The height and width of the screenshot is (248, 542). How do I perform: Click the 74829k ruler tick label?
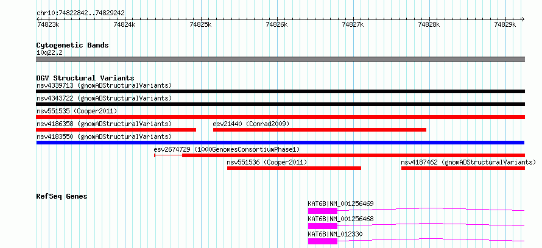click(x=505, y=24)
